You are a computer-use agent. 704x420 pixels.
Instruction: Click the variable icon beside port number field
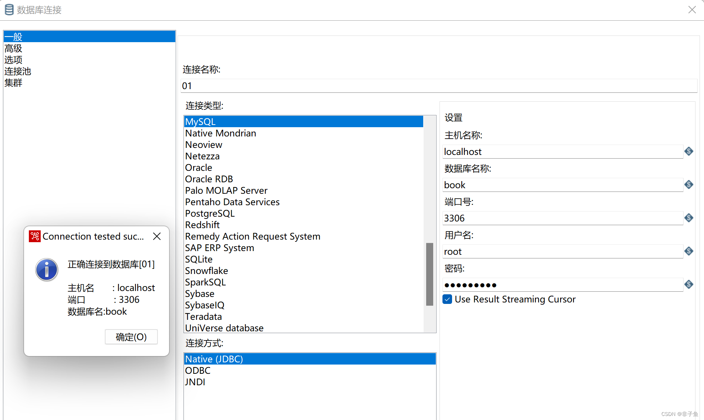pyautogui.click(x=688, y=218)
